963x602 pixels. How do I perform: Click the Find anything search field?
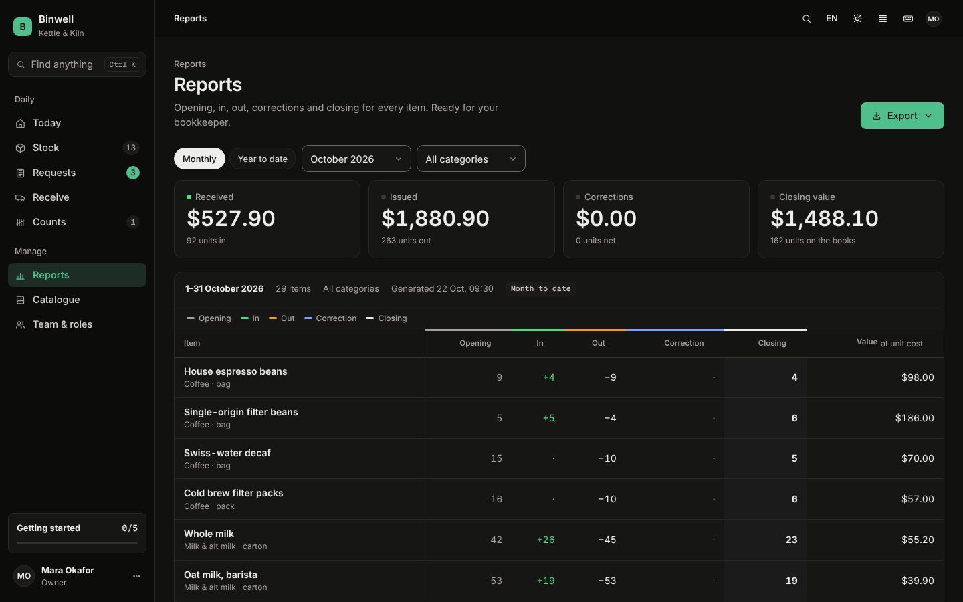tap(77, 64)
